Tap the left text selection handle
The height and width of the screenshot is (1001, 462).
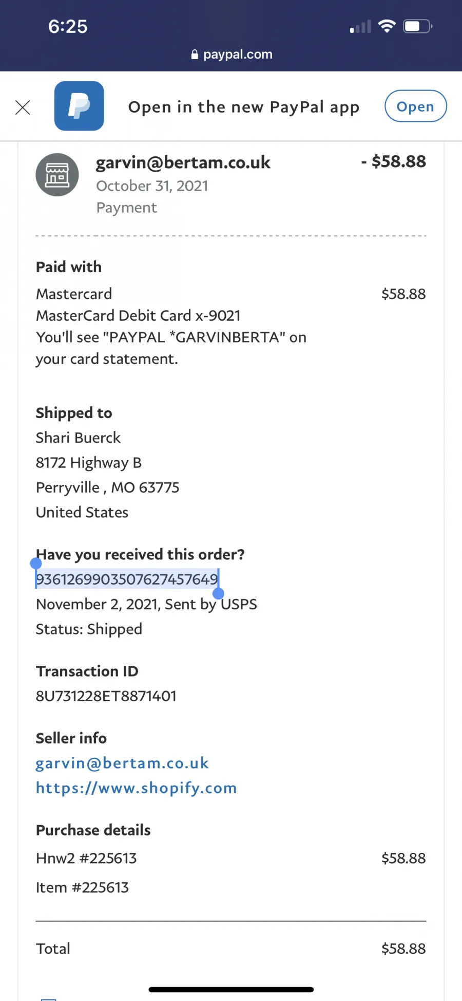tap(36, 563)
